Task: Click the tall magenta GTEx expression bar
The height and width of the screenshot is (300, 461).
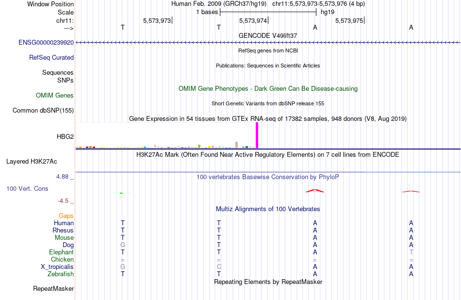Action: point(257,135)
